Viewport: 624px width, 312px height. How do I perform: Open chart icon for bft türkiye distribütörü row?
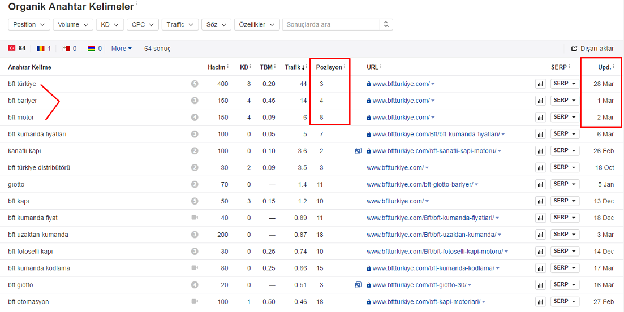[540, 168]
